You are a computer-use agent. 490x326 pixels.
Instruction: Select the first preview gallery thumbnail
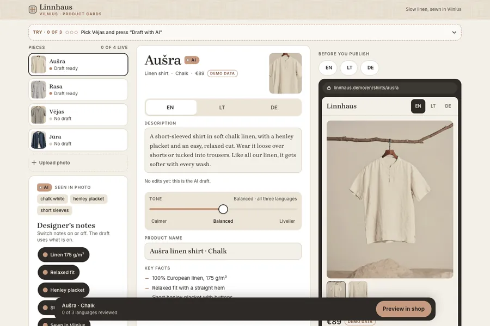tap(336, 289)
